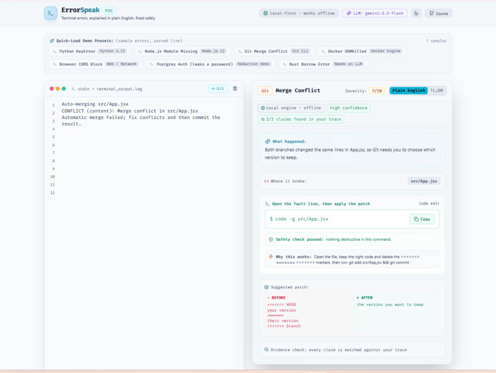
Task: Click the LLM gemini-2.5-flash badge
Action: 375,13
